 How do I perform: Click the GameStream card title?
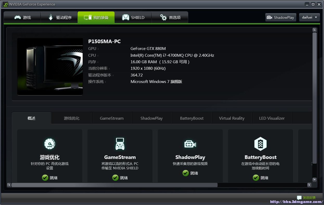point(120,157)
